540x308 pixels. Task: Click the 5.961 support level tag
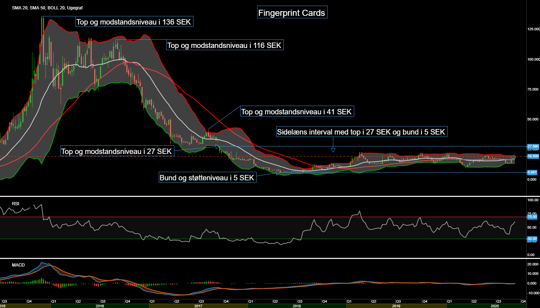pos(532,172)
